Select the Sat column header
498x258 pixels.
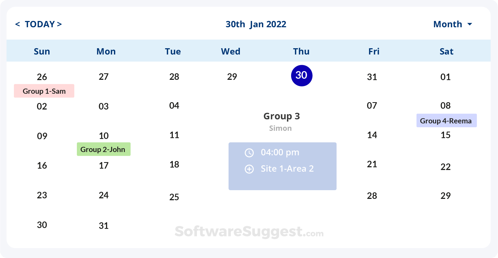point(446,51)
